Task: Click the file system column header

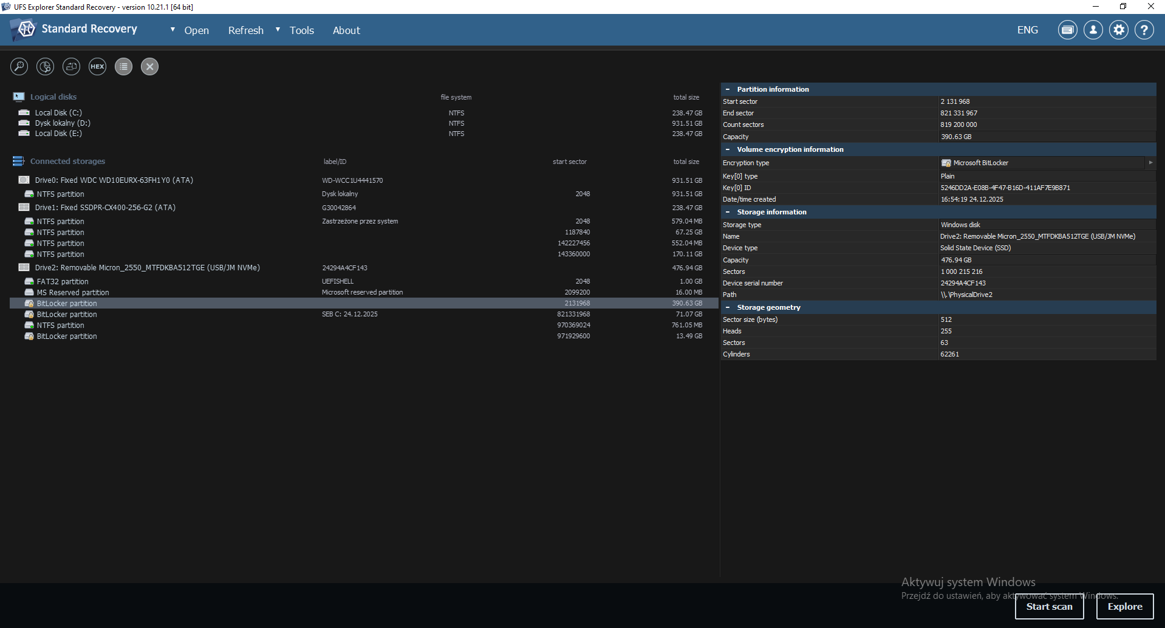Action: [x=456, y=97]
